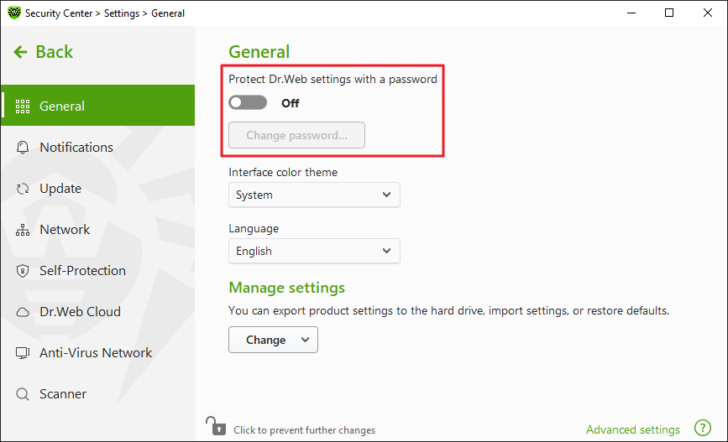The height and width of the screenshot is (442, 728).
Task: Open the Interface color theme dropdown
Action: tap(314, 195)
